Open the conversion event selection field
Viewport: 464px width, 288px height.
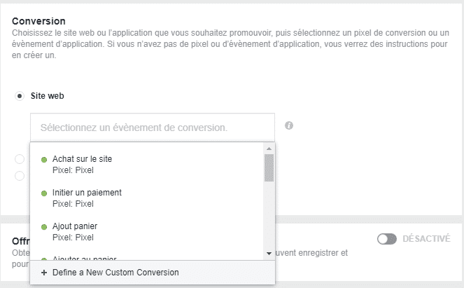[152, 128]
